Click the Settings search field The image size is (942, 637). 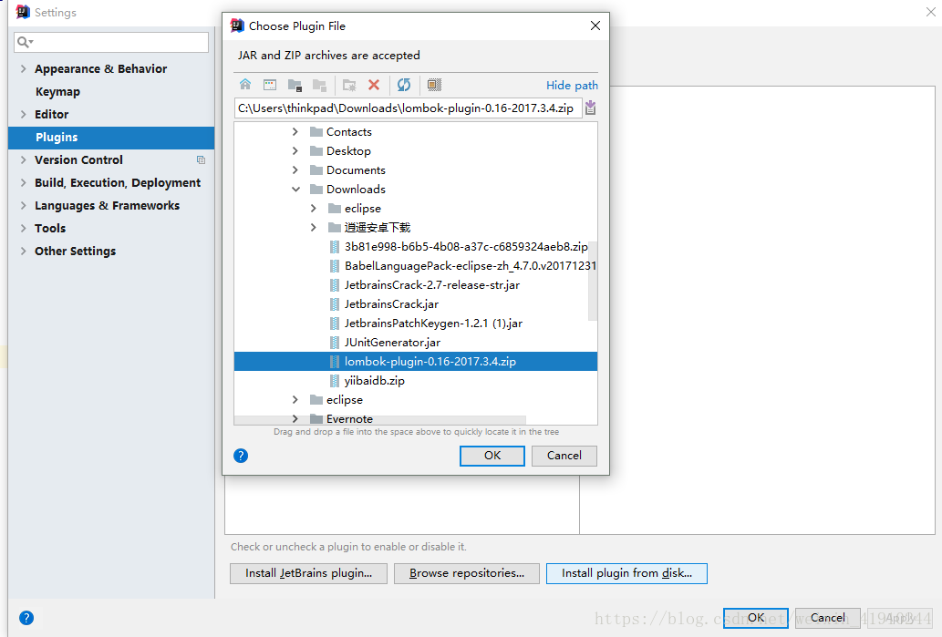coord(111,42)
